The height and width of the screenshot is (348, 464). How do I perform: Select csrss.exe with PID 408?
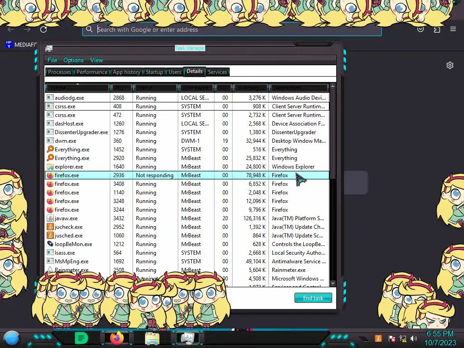[x=187, y=106]
